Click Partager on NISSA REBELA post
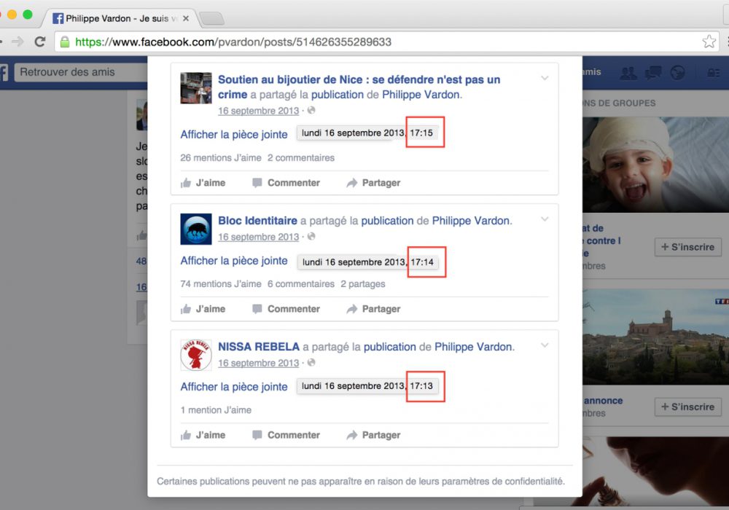This screenshot has height=510, width=729. tap(373, 435)
